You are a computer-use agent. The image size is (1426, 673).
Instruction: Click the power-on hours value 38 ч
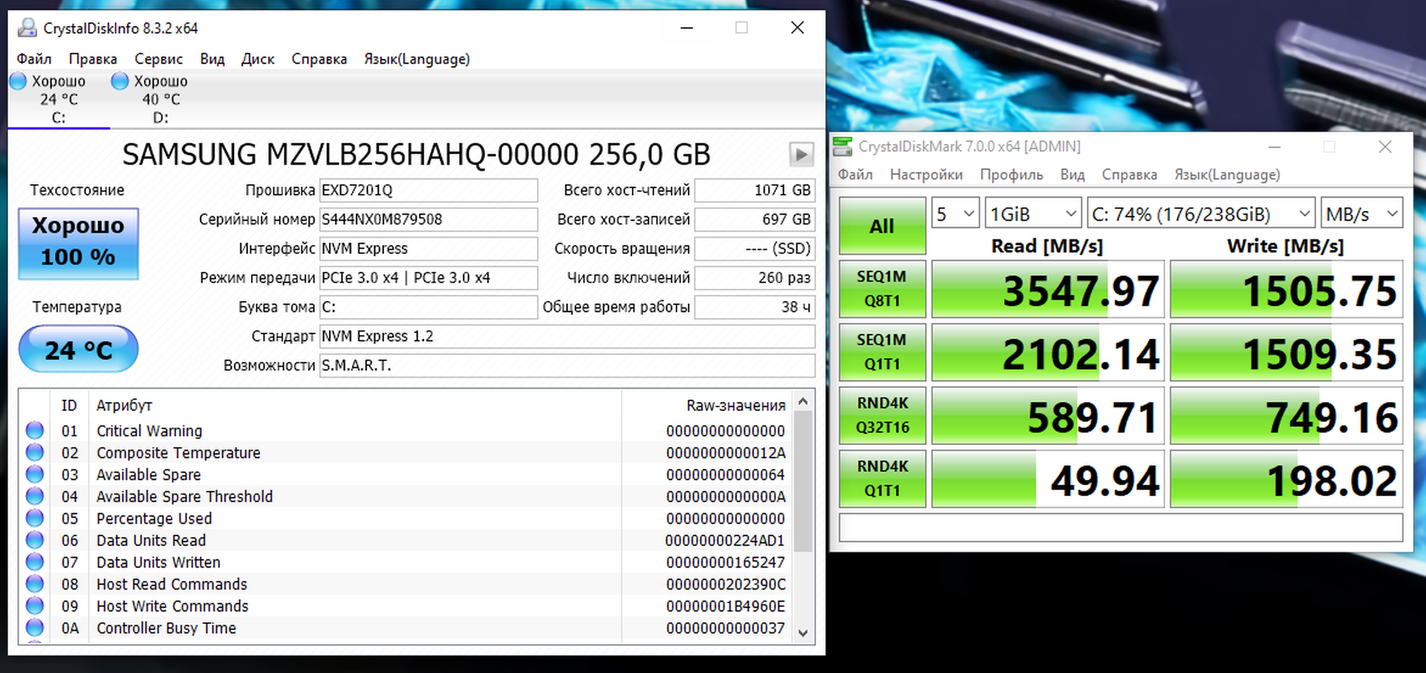(x=755, y=307)
